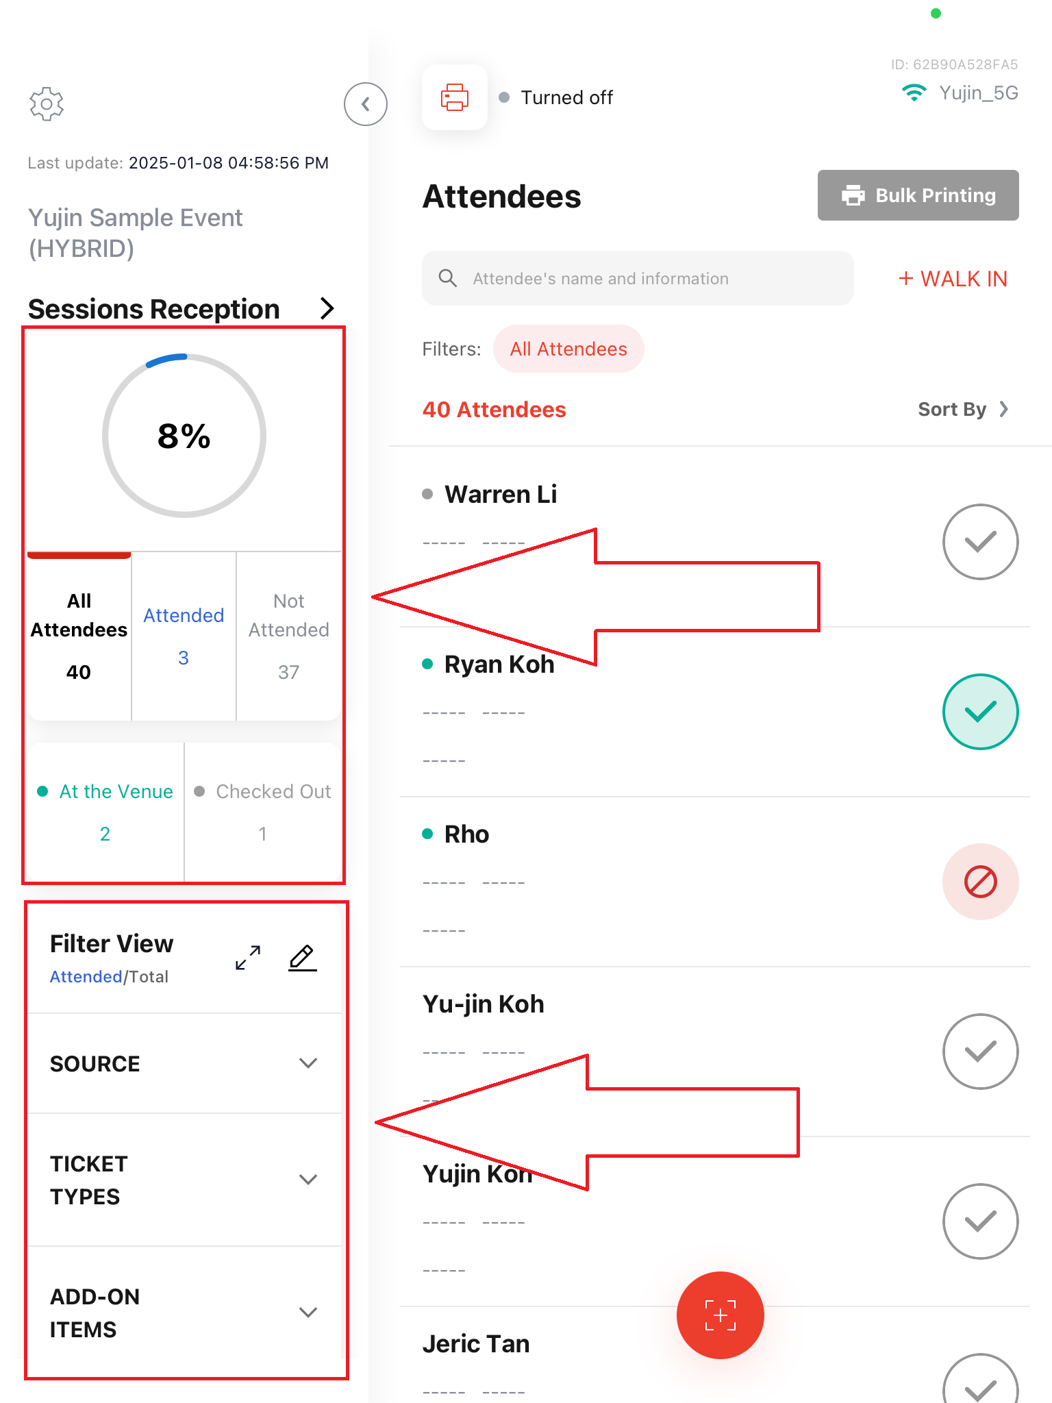Expand the SOURCE filter section
This screenshot has width=1052, height=1403.
coord(184,1064)
